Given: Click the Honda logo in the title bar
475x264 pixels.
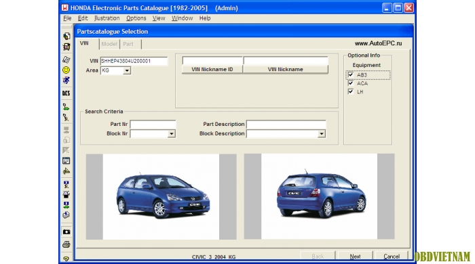Looking at the screenshot, I should click(x=65, y=8).
